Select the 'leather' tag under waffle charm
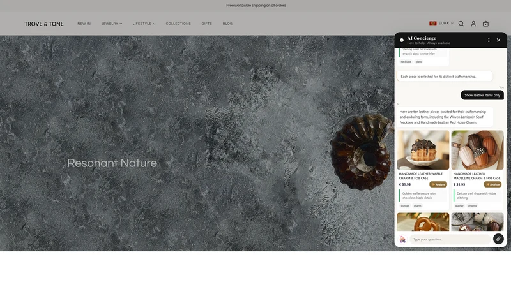This screenshot has width=511, height=287. point(405,205)
